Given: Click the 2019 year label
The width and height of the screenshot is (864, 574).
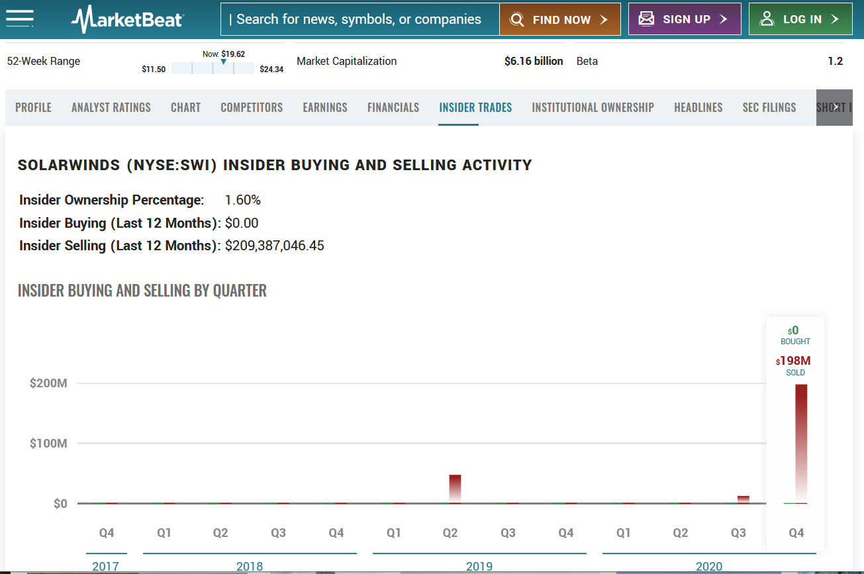Looking at the screenshot, I should click(479, 567).
